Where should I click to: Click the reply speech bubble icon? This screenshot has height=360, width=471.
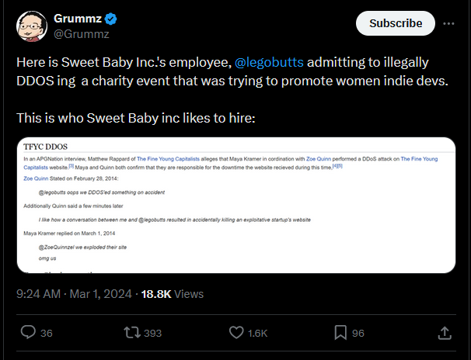coord(28,332)
